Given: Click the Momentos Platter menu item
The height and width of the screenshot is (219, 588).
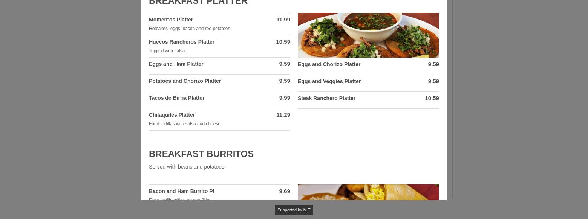Looking at the screenshot, I should 219,24.
